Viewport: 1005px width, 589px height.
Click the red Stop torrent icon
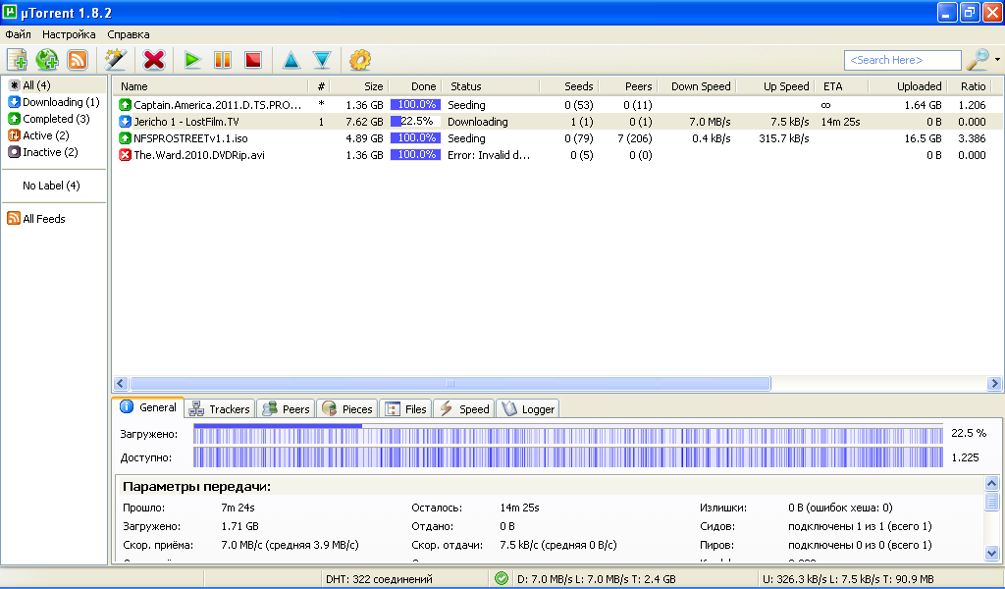pos(253,60)
